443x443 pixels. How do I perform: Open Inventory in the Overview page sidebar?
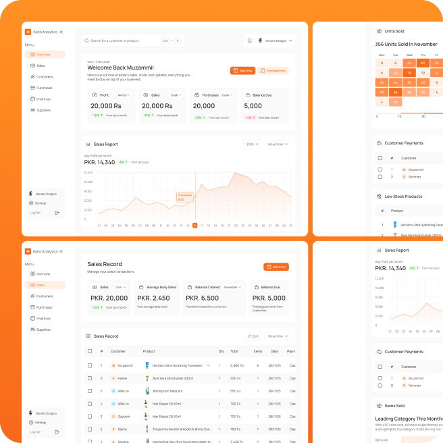pos(43,99)
